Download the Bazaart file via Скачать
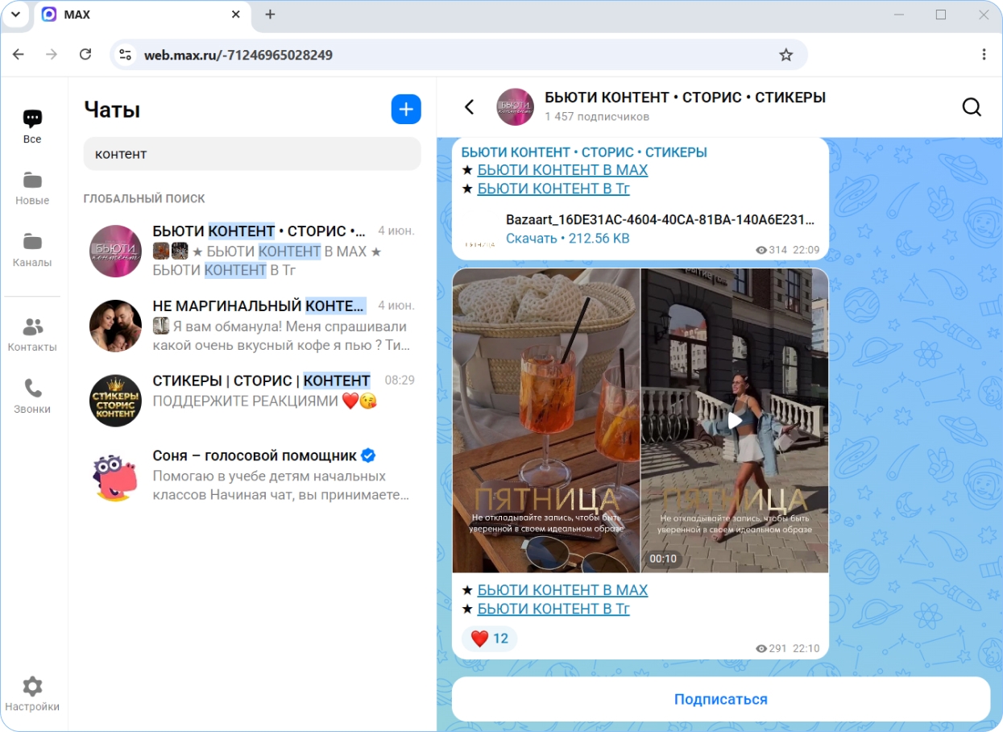 (531, 239)
